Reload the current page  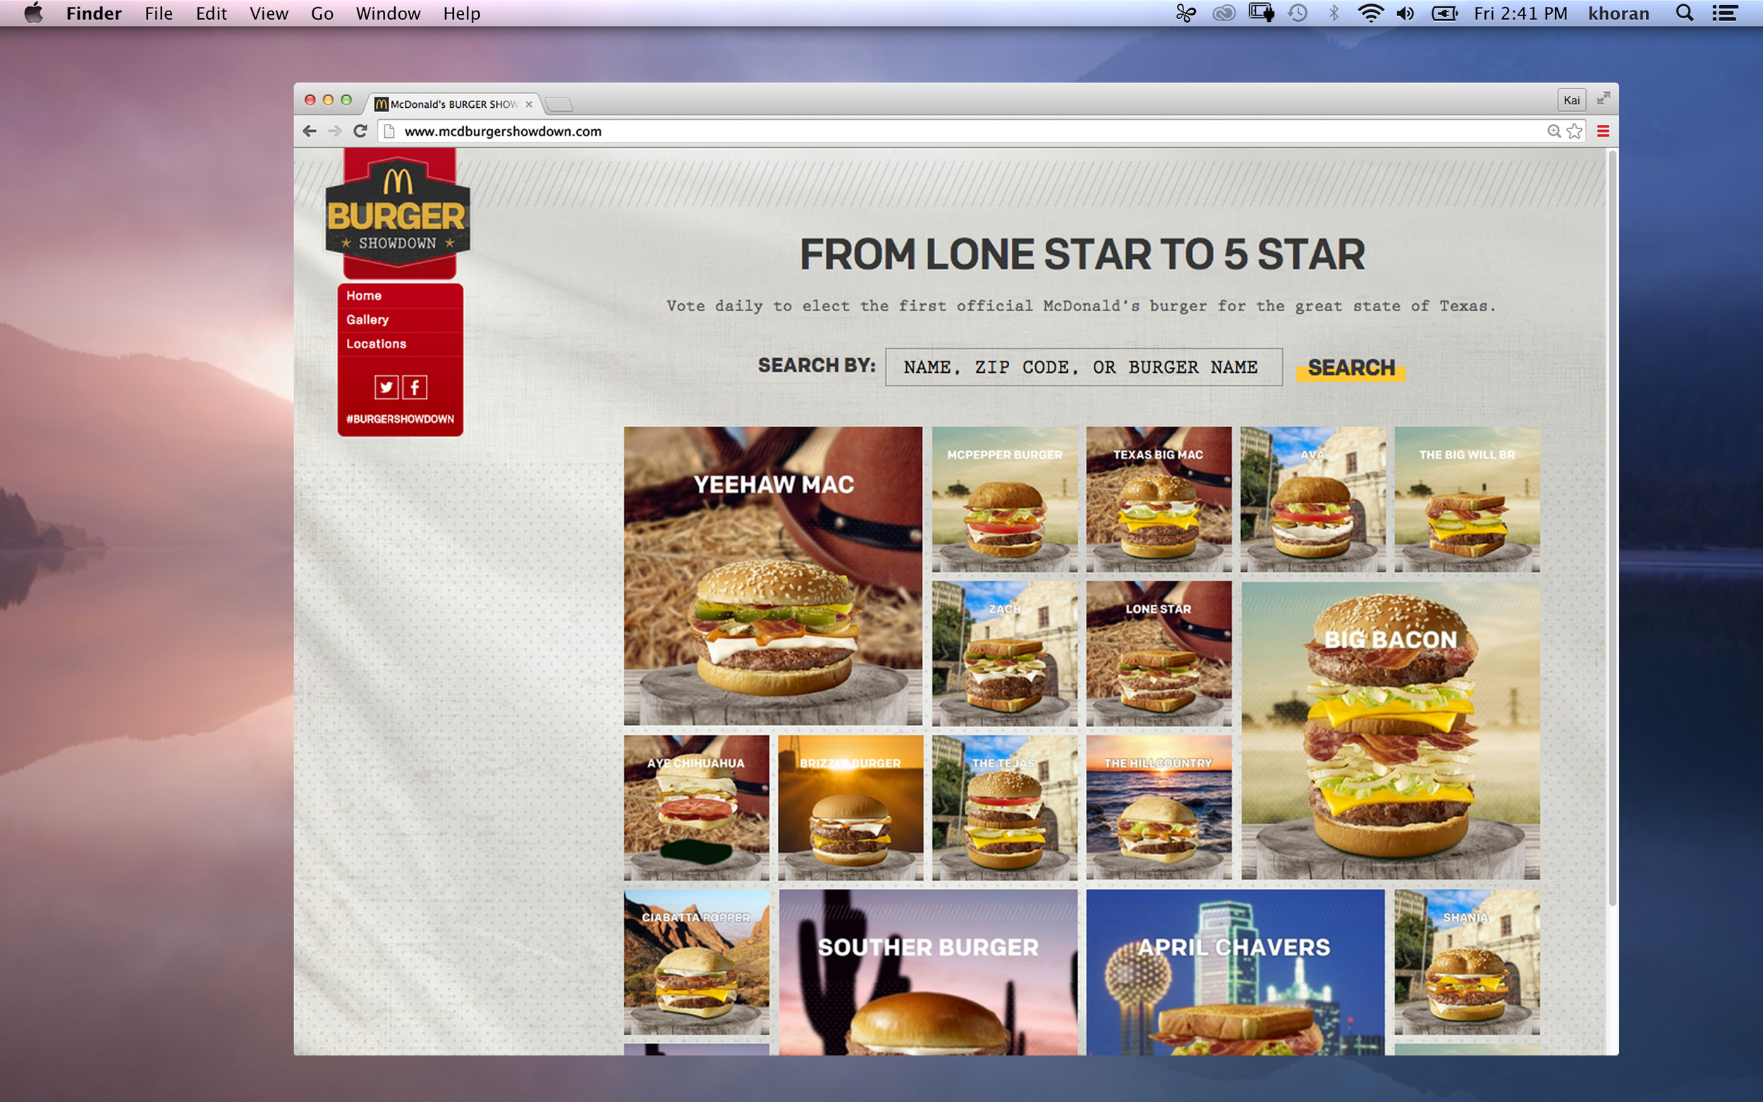360,131
